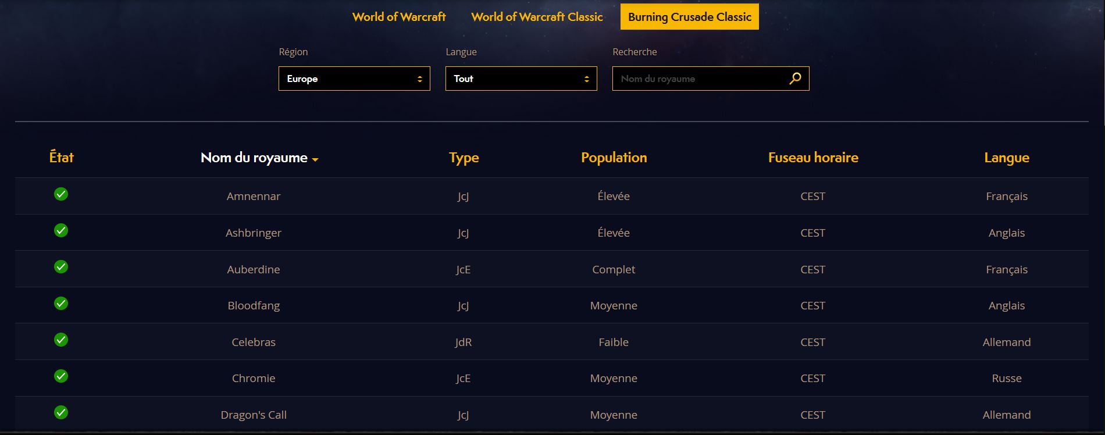1105x435 pixels.
Task: Click the magnifying glass search icon
Action: point(795,79)
